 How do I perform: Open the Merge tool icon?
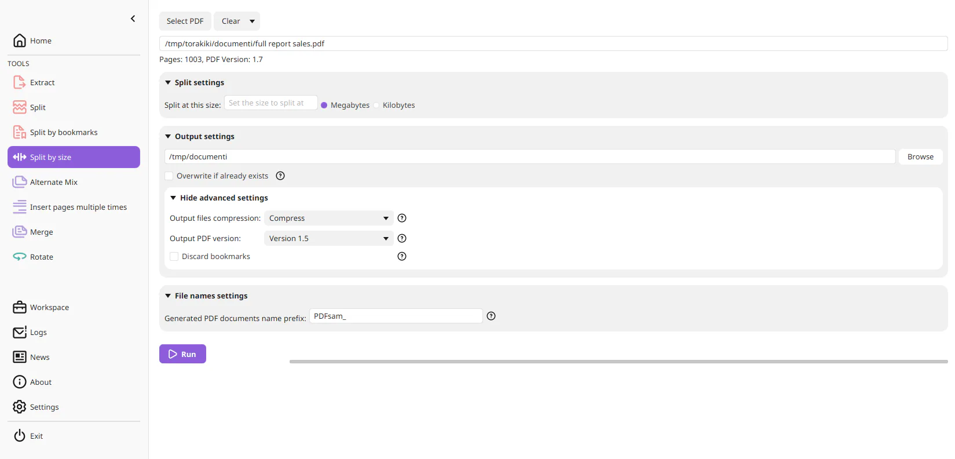coord(20,232)
